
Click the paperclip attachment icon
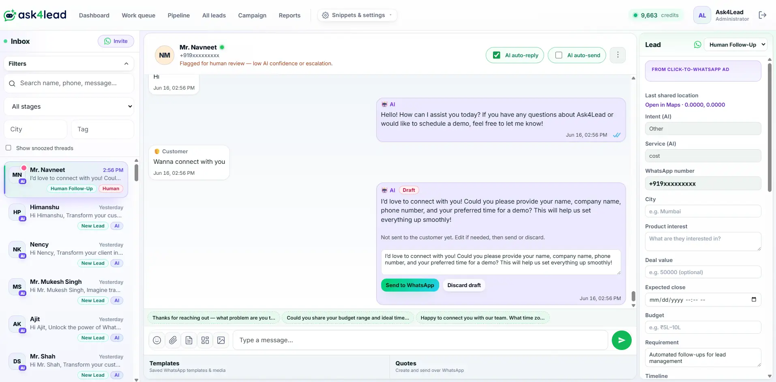point(173,340)
